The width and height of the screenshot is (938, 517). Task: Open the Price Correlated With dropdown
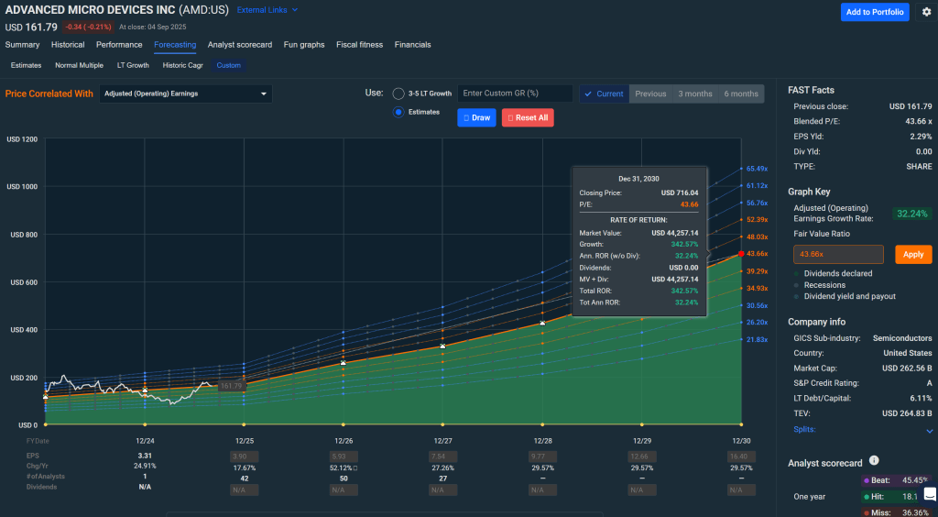[186, 93]
